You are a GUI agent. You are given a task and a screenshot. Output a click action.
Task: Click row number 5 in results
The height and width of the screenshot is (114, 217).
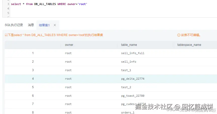coord(33,87)
